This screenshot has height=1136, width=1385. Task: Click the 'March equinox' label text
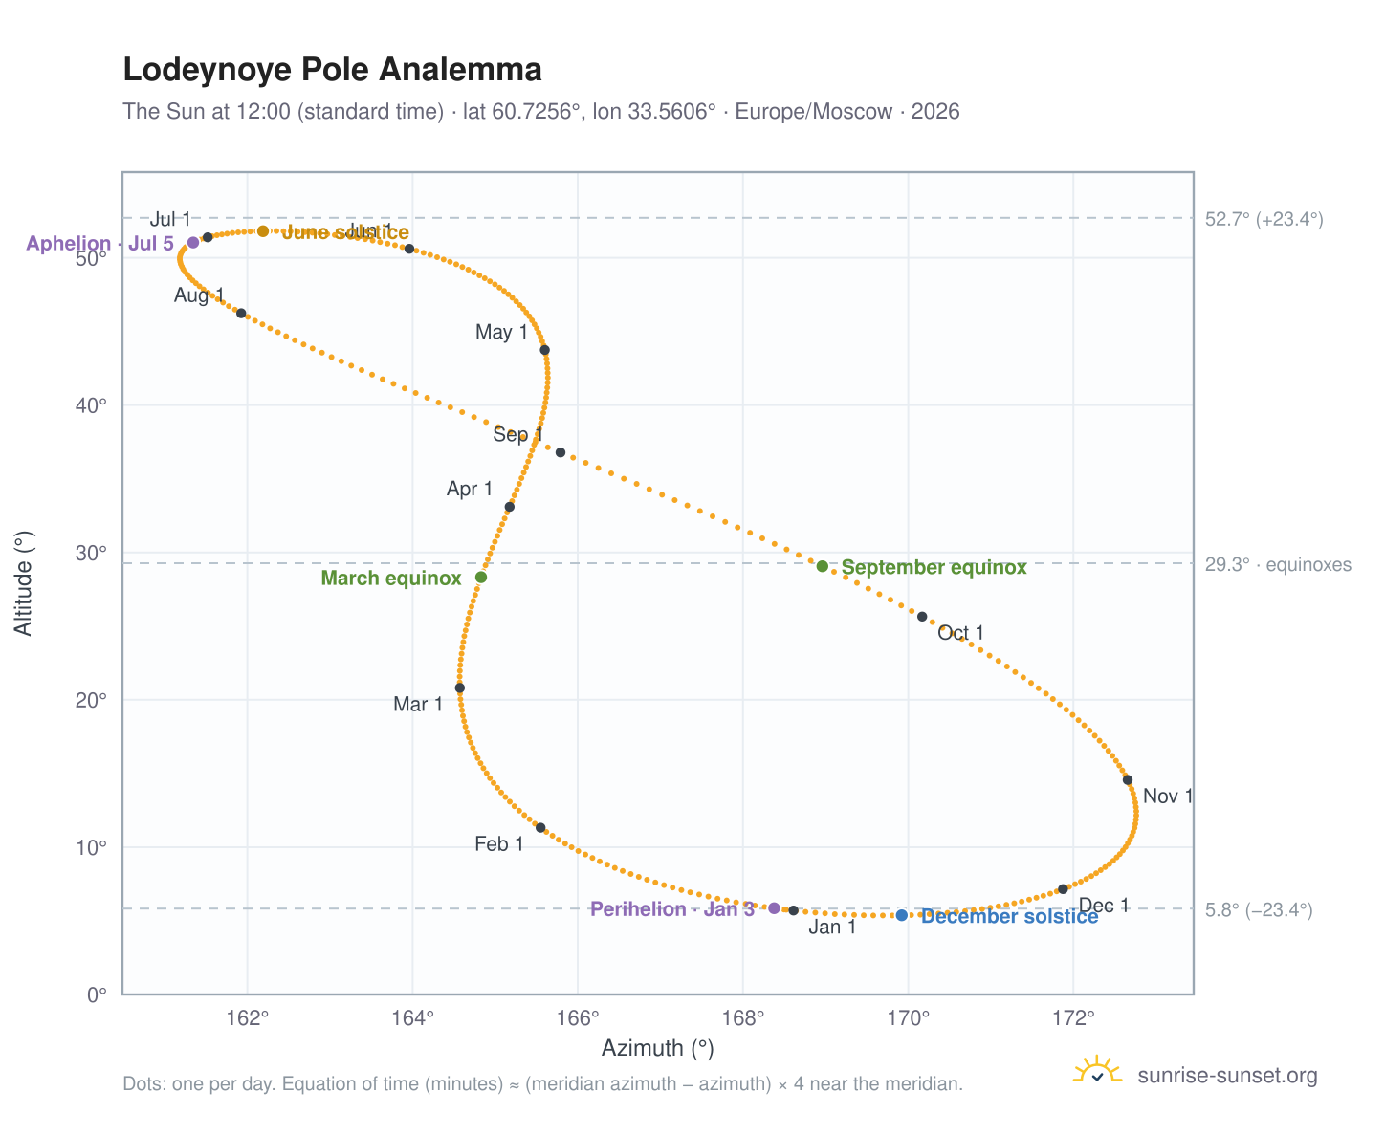tap(391, 579)
